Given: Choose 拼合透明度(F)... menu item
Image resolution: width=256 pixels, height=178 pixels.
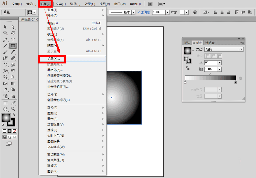Looking at the screenshot, I should (x=72, y=87).
